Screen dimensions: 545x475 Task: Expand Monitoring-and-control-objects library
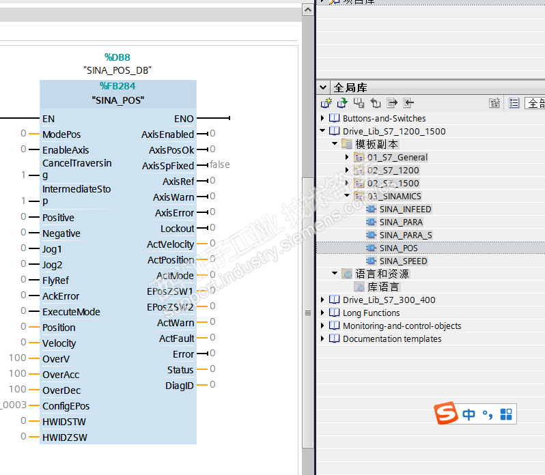322,326
